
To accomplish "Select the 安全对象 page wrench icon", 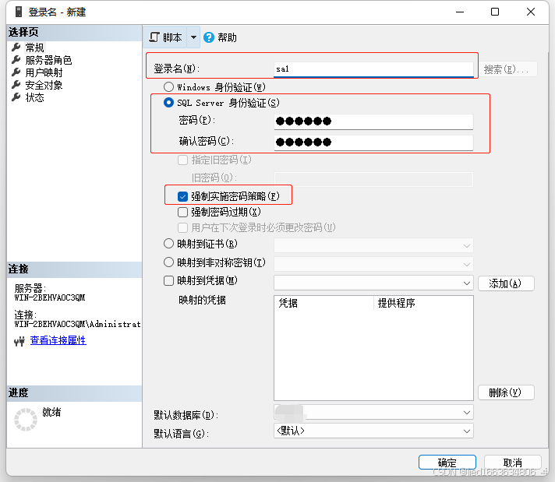I will pos(16,85).
